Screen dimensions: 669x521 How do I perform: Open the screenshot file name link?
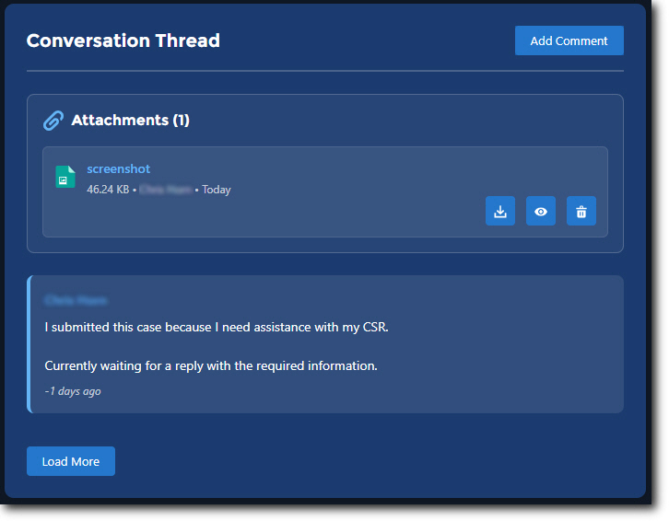pyautogui.click(x=118, y=169)
